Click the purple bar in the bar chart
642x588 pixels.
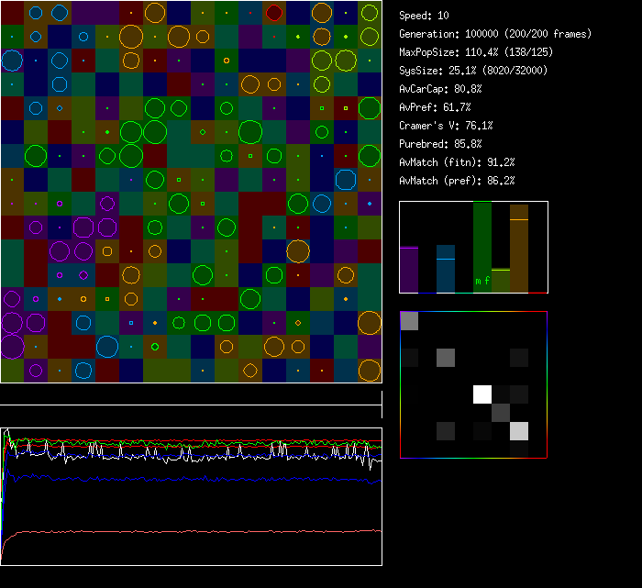(409, 270)
